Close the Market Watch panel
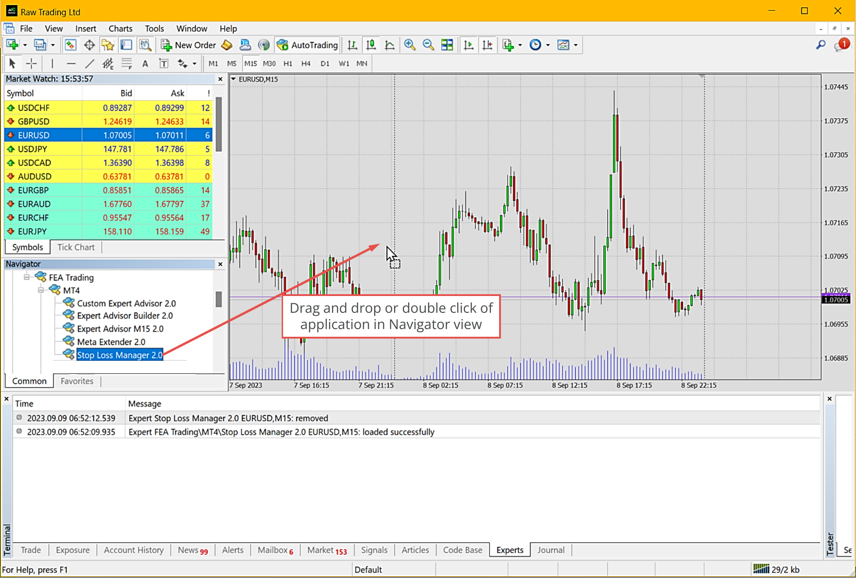856x578 pixels. [221, 79]
